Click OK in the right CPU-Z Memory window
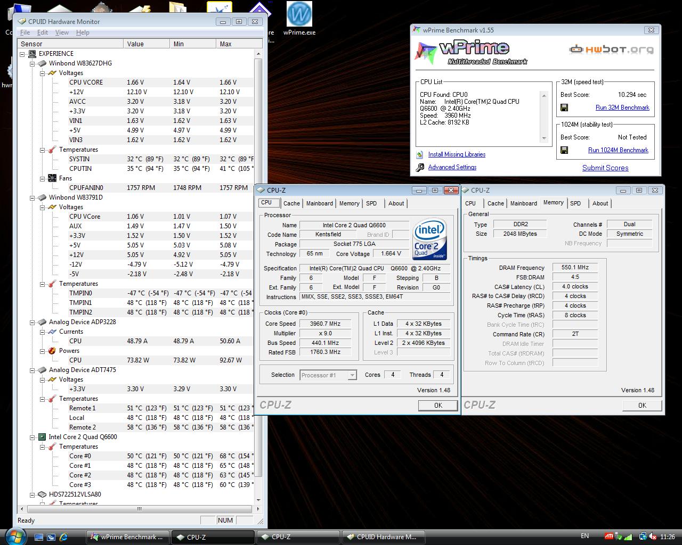The image size is (682, 545). (x=642, y=406)
